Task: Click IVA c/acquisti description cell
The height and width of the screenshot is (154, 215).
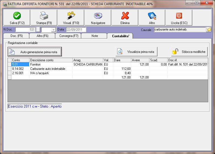Action: (x=51, y=73)
